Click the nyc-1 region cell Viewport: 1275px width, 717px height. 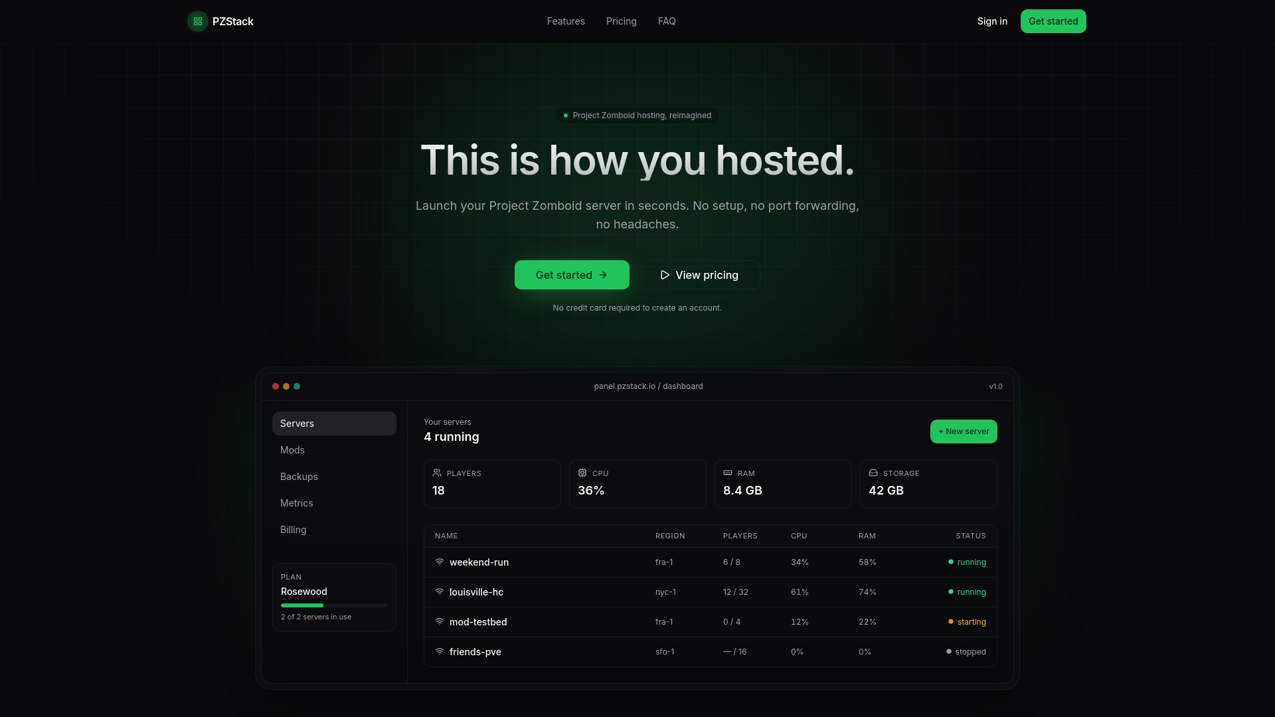pos(665,592)
